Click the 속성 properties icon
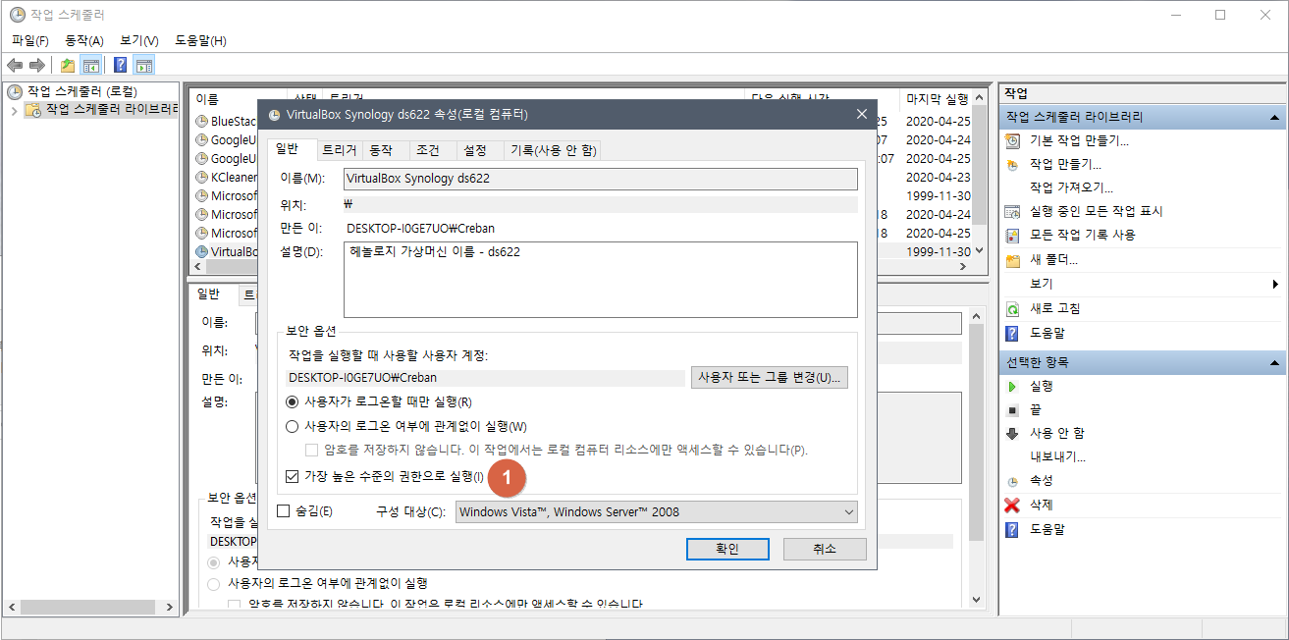The height and width of the screenshot is (640, 1289). click(1012, 481)
